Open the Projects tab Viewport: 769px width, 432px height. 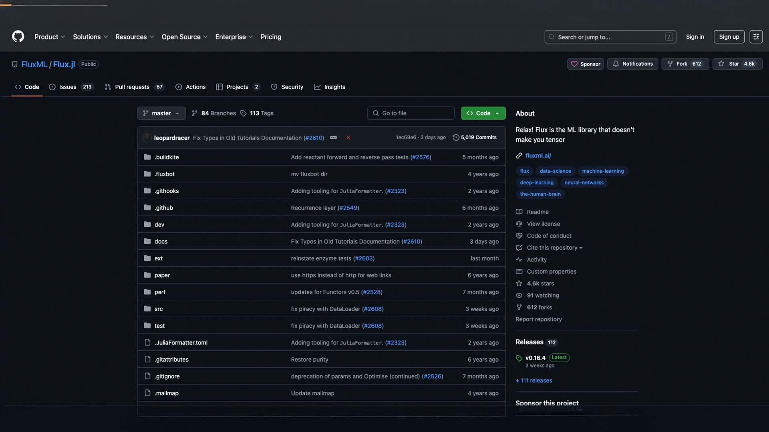tap(238, 87)
